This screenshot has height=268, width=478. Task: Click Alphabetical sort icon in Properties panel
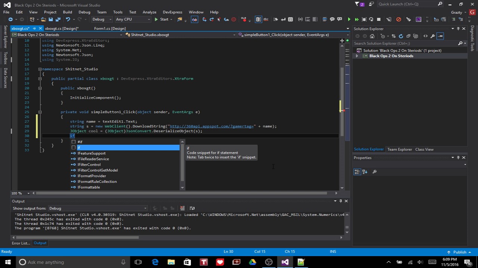[x=365, y=172]
